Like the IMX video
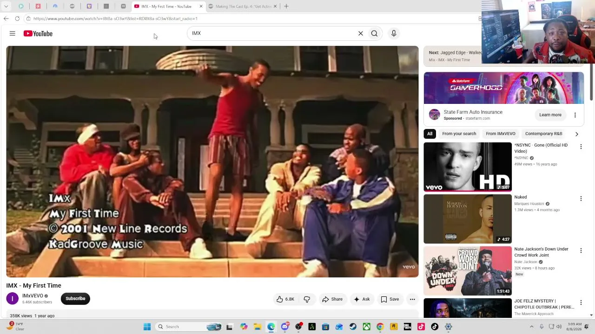Viewport: 595px width, 334px height. click(x=285, y=299)
